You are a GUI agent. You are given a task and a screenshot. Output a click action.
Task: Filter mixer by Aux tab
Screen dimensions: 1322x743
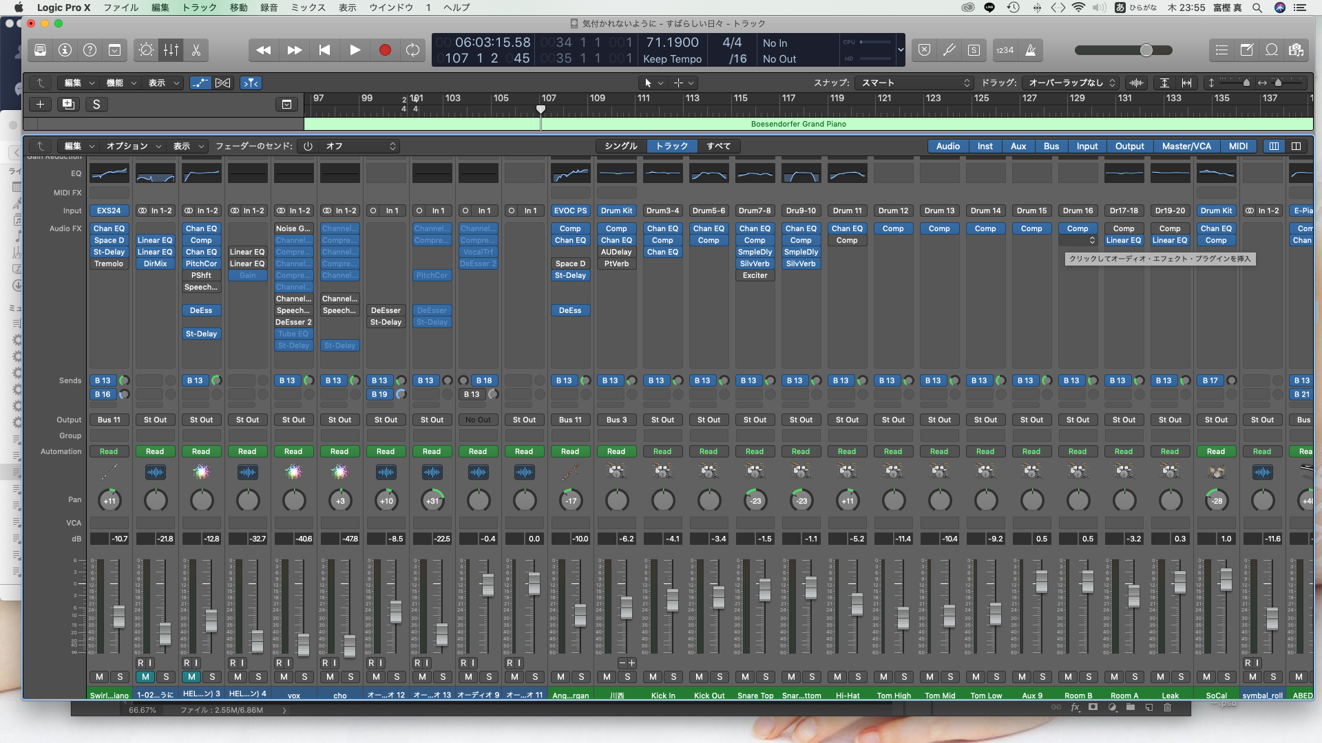point(1018,147)
